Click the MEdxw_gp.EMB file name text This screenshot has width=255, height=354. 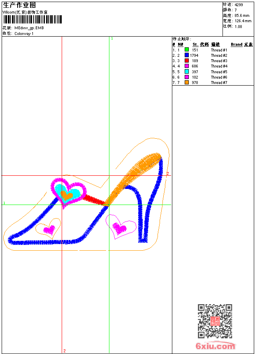pyautogui.click(x=29, y=28)
